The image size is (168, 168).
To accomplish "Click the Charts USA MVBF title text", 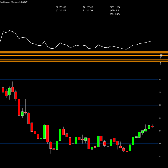I will click(x=19, y=2).
